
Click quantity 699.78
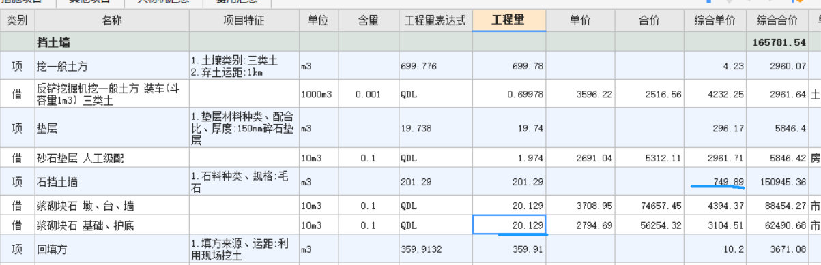pyautogui.click(x=528, y=67)
